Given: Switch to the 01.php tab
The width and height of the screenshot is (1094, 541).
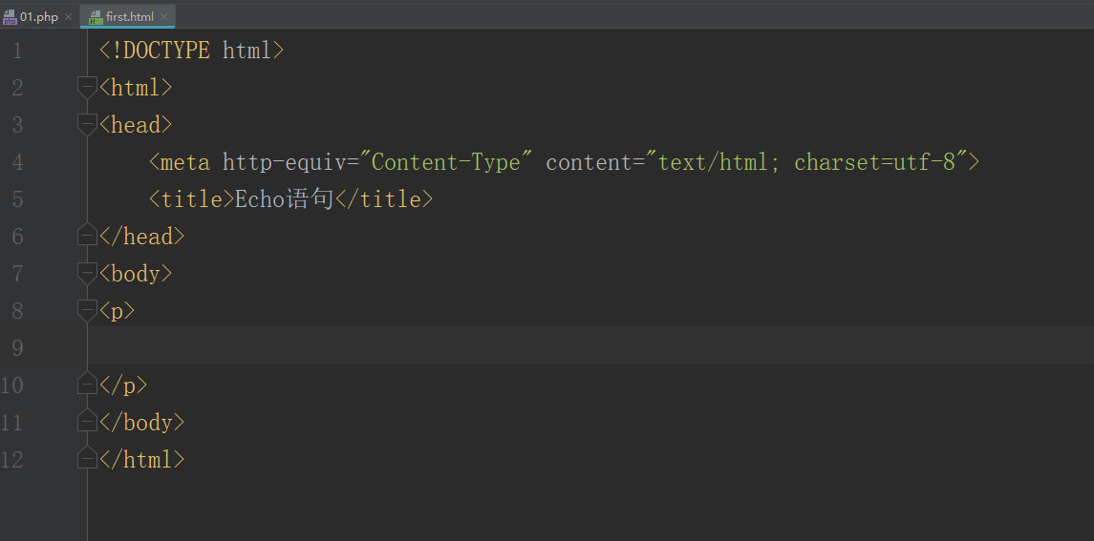Looking at the screenshot, I should [38, 17].
